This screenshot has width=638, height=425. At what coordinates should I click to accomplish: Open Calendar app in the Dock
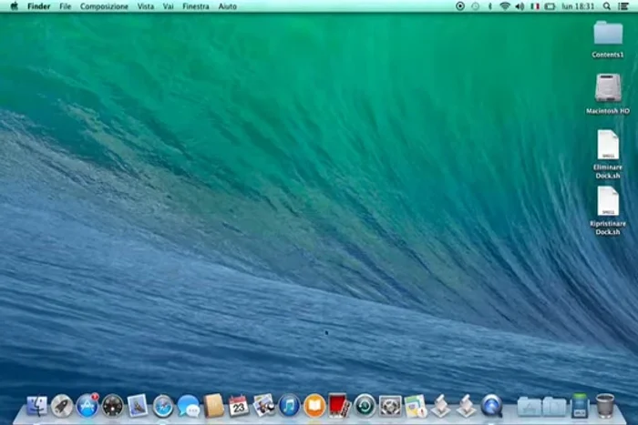(239, 406)
